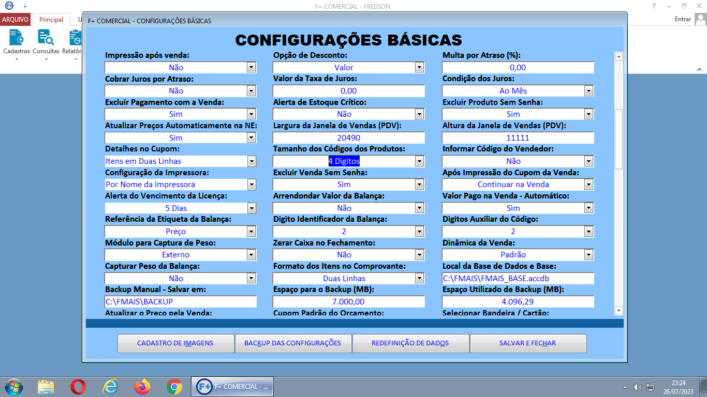Screen dimensions: 707x397
Task: Expand Impressão após venda dropdown
Action: tap(251, 67)
